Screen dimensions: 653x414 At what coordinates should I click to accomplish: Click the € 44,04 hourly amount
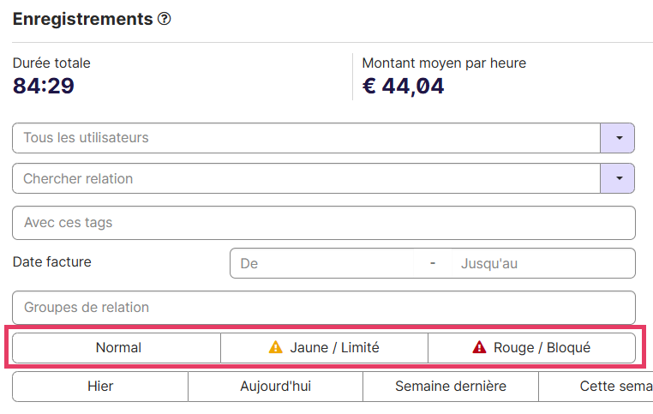pos(403,87)
